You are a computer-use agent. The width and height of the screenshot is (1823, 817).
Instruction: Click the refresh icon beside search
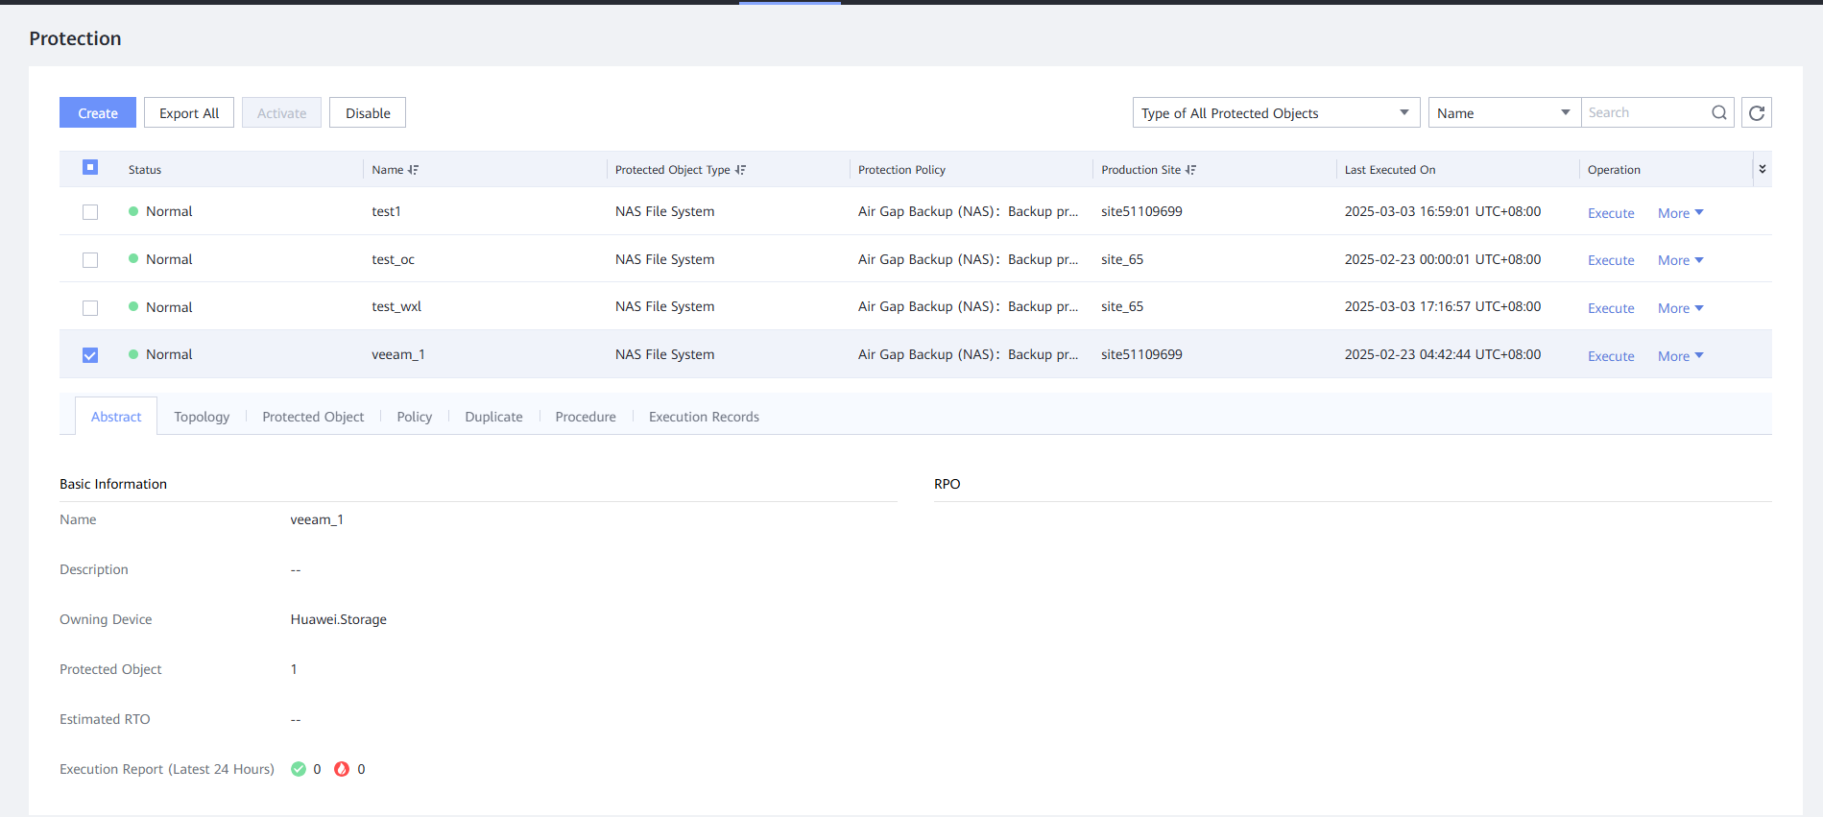pyautogui.click(x=1757, y=113)
